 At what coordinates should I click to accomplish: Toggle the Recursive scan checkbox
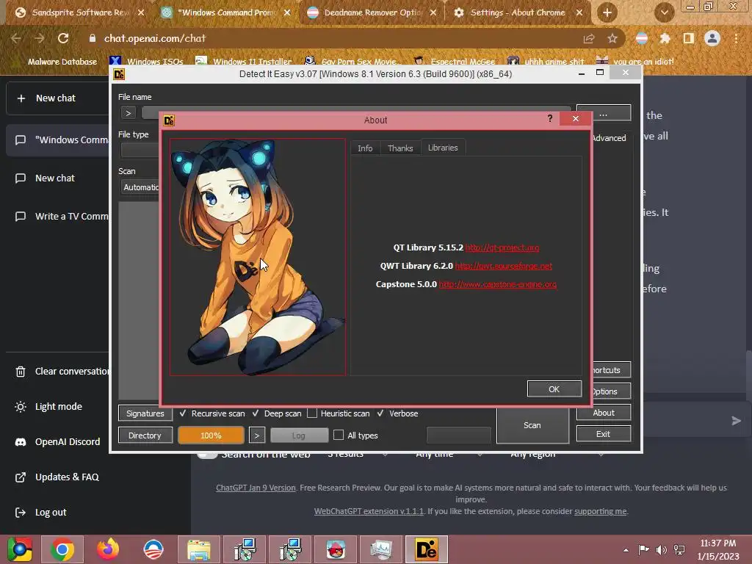click(x=212, y=413)
